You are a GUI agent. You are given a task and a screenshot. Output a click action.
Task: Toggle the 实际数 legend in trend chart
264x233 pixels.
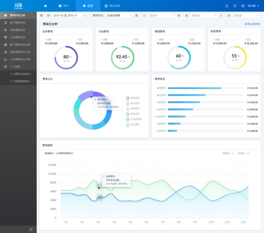coord(245,153)
